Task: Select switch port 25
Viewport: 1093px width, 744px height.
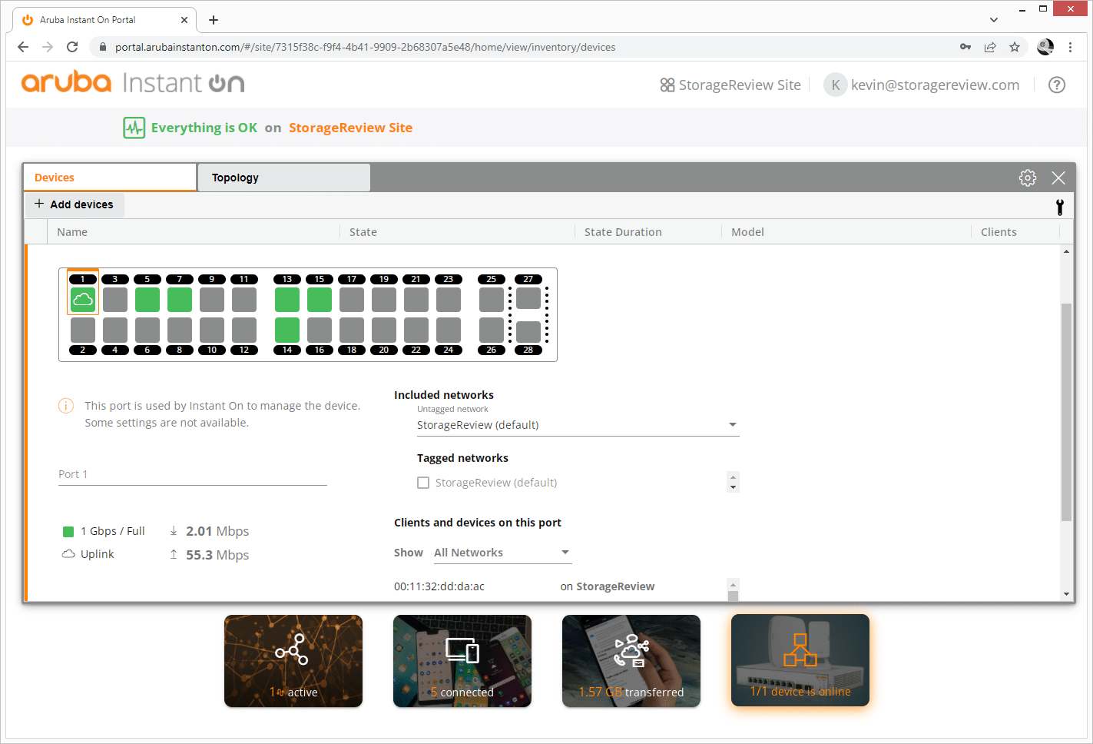Action: click(x=492, y=300)
